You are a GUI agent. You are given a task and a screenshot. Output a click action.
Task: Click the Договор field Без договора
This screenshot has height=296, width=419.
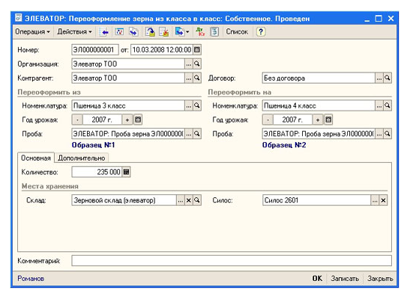pyautogui.click(x=319, y=78)
